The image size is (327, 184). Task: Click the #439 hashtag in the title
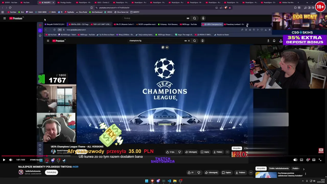point(75,167)
